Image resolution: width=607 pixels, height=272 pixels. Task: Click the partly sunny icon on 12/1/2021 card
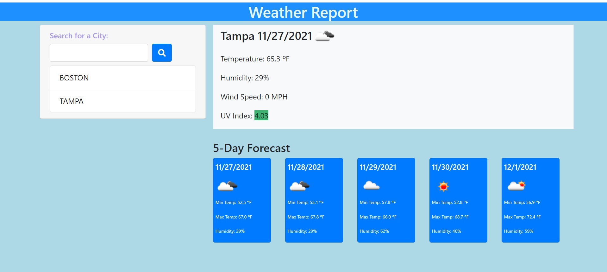click(x=516, y=186)
